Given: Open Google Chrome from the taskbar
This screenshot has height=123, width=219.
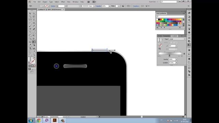Looking at the screenshot, I should pyautogui.click(x=39, y=120).
